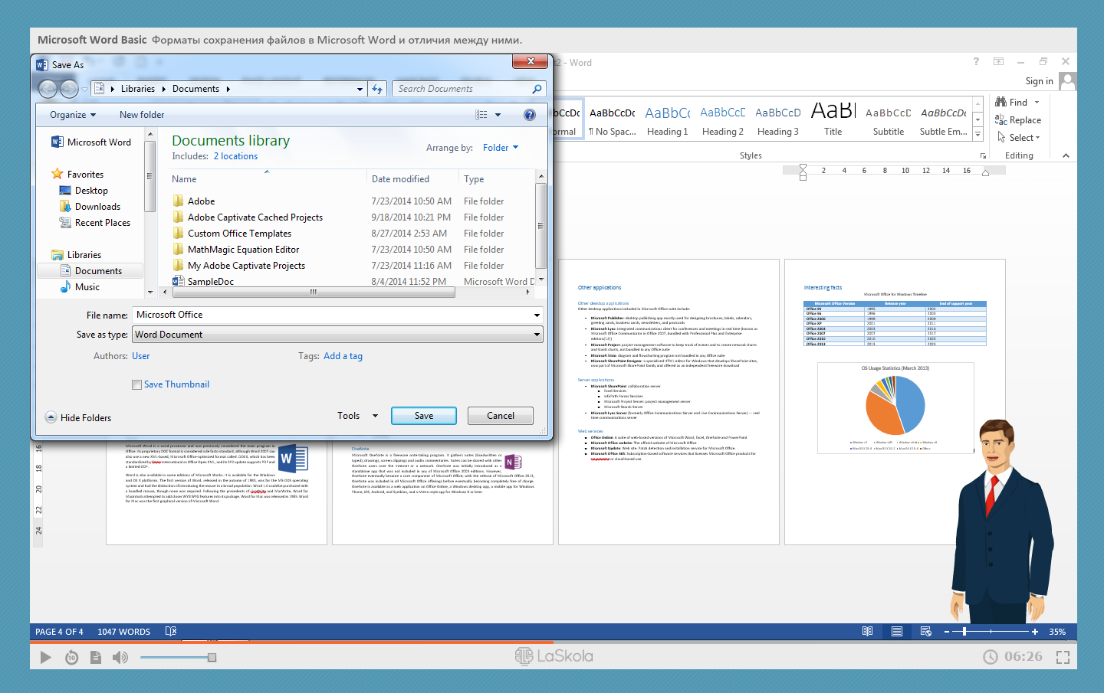Image resolution: width=1104 pixels, height=693 pixels.
Task: Open the Tools dropdown near Save
Action: (x=357, y=416)
